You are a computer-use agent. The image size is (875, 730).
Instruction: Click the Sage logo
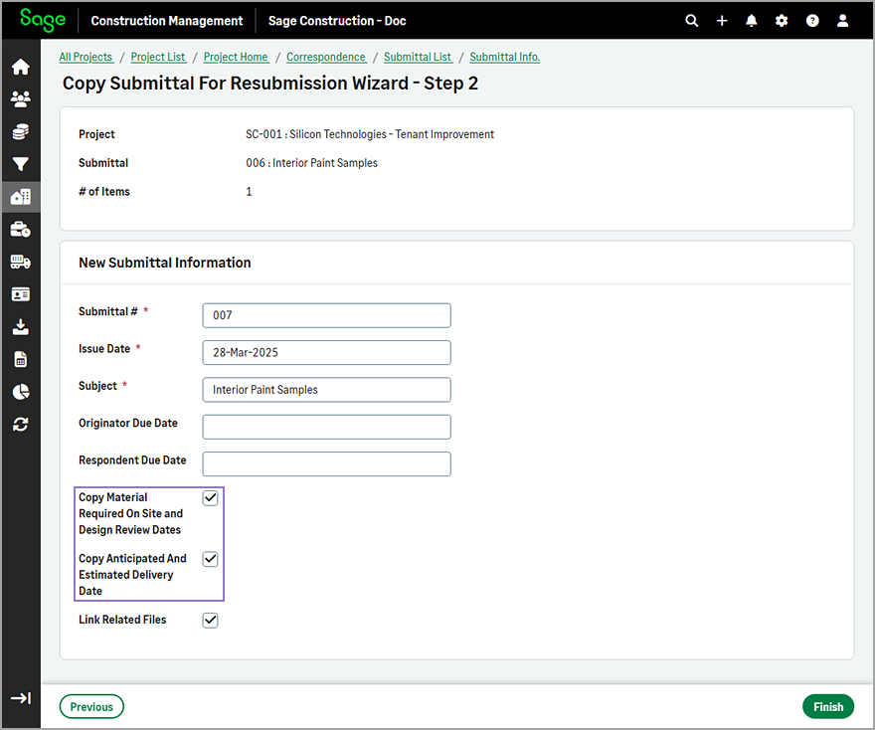tap(43, 20)
